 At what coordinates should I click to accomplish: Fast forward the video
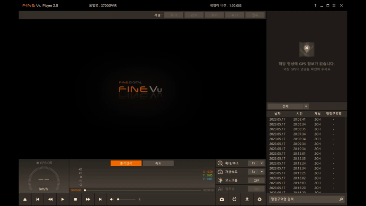pyautogui.click(x=88, y=199)
